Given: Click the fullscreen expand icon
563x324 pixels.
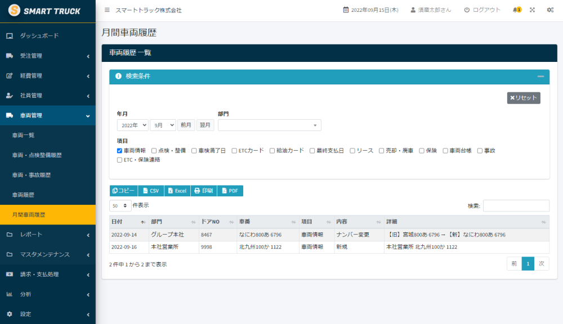Looking at the screenshot, I should pyautogui.click(x=533, y=10).
